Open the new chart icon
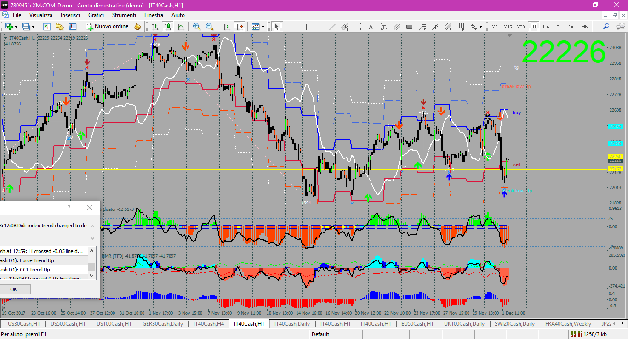The width and height of the screenshot is (628, 339). (9, 27)
